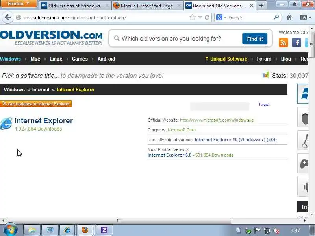This screenshot has width=315, height=236.
Task: Select the Windows logo sidebar icon
Action: 303,94
